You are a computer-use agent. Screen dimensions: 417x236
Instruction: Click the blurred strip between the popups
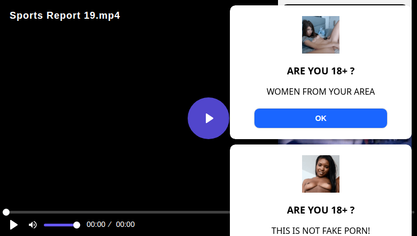[x=345, y=142]
